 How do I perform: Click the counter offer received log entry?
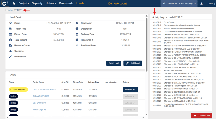click(186, 105)
